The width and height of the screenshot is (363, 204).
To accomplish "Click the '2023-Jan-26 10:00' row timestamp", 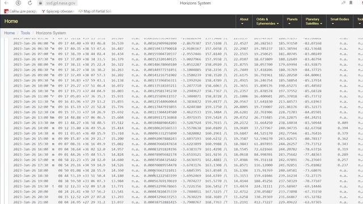I will pyautogui.click(x=31, y=86).
